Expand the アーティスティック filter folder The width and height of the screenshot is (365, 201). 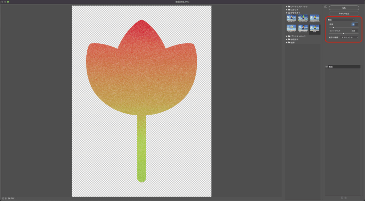(287, 7)
